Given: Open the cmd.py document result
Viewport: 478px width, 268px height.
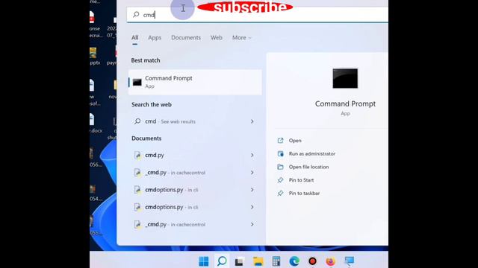Looking at the screenshot, I should coord(195,155).
